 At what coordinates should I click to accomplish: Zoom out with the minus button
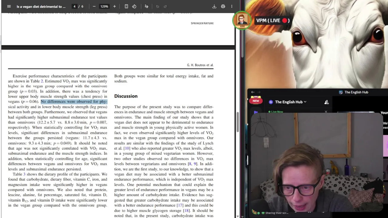point(94,6)
